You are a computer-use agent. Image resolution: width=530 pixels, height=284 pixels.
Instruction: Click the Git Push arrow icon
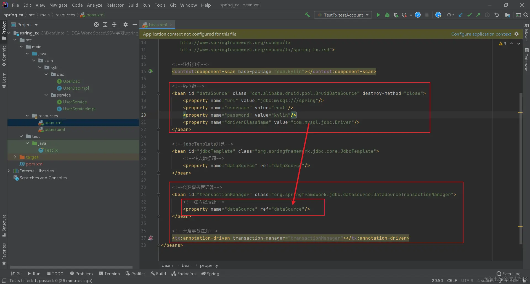(x=478, y=15)
